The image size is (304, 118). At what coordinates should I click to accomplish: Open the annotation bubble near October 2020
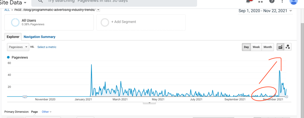point(25,97)
